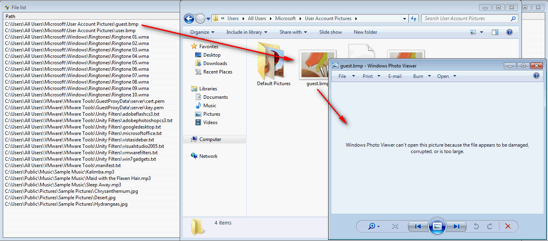Select the guest.bmp path in File list
The height and width of the screenshot is (241, 548).
(x=71, y=24)
